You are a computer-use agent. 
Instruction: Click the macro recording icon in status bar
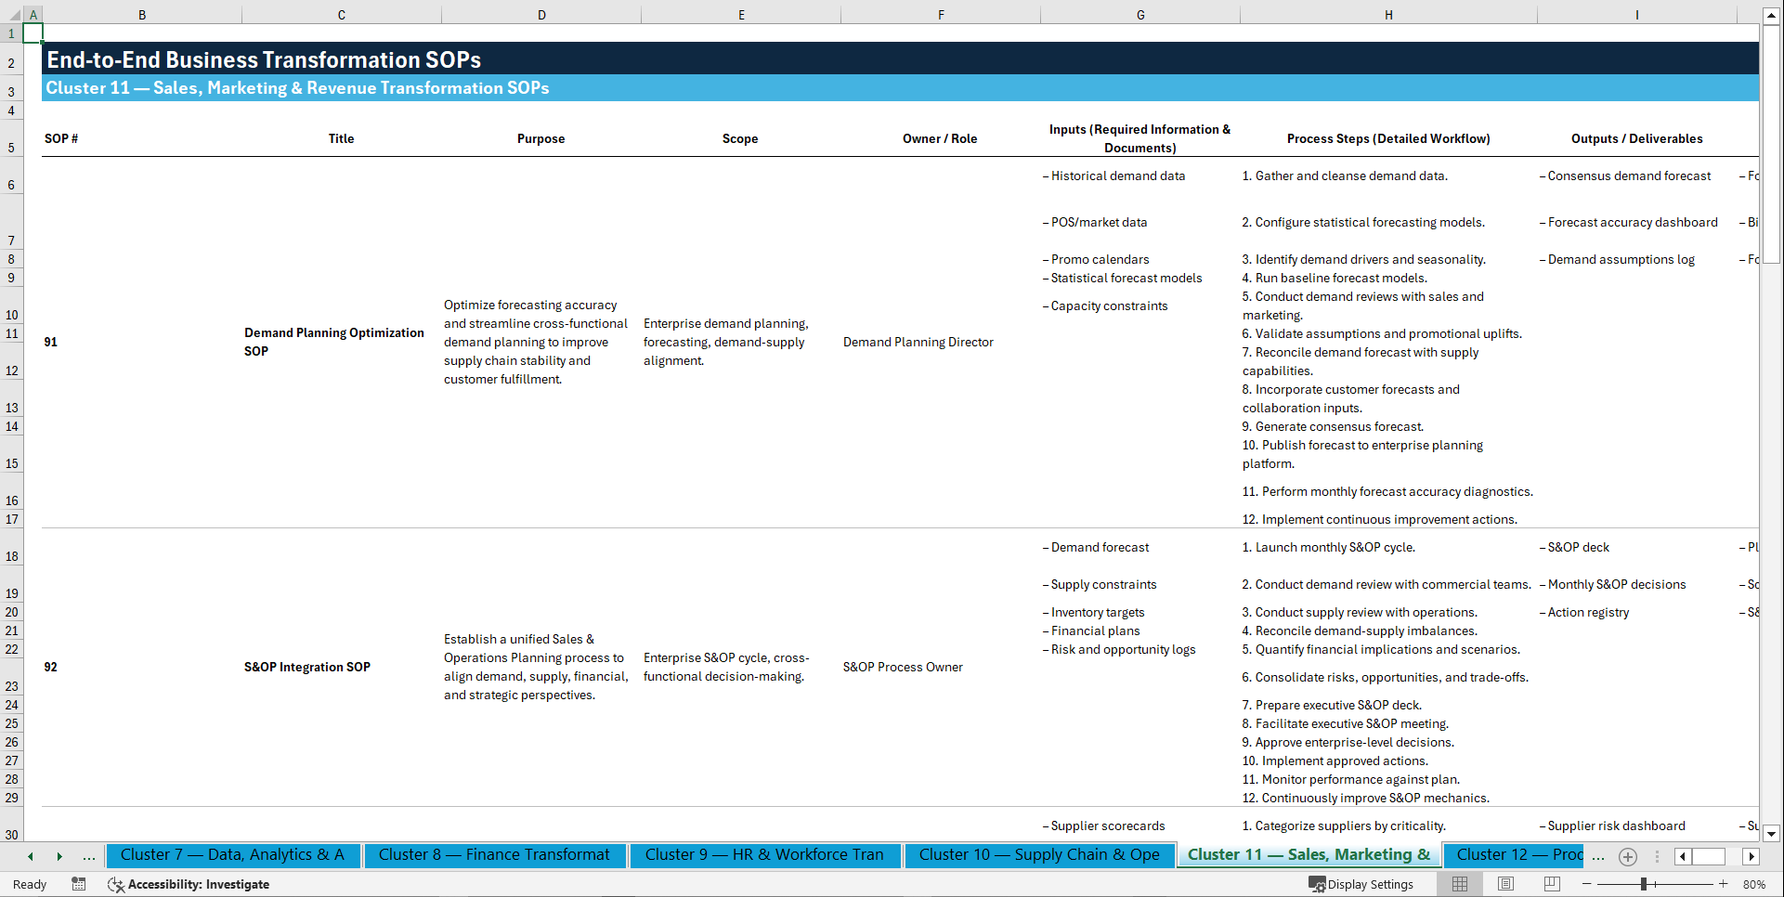[79, 884]
